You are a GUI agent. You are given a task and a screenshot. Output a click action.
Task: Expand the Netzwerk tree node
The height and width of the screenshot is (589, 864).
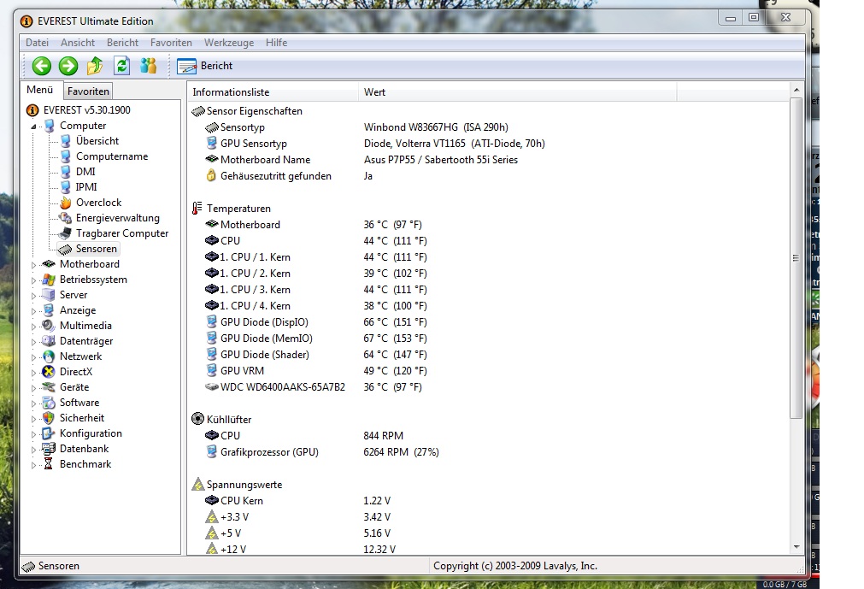coord(33,357)
